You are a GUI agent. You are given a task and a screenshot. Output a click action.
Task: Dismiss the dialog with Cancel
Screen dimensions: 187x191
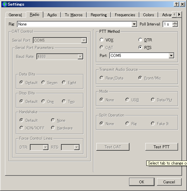[x=169, y=182]
